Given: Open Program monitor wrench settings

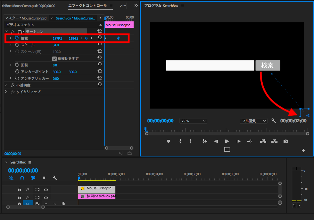Looking at the screenshot, I should (x=273, y=121).
